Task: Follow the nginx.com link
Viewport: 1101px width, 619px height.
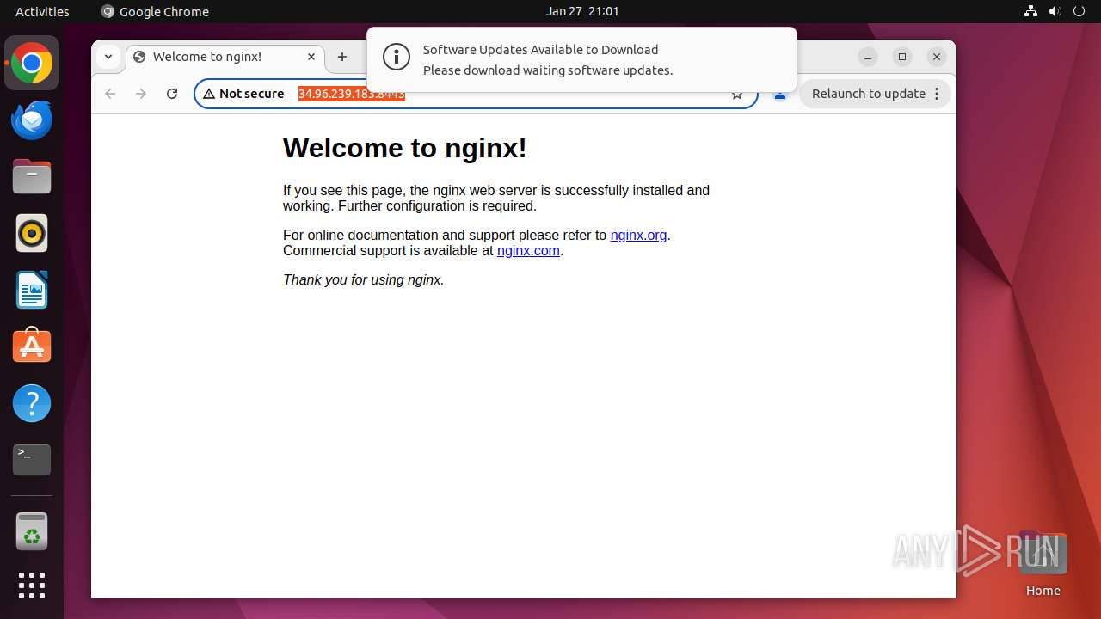Action: click(528, 250)
